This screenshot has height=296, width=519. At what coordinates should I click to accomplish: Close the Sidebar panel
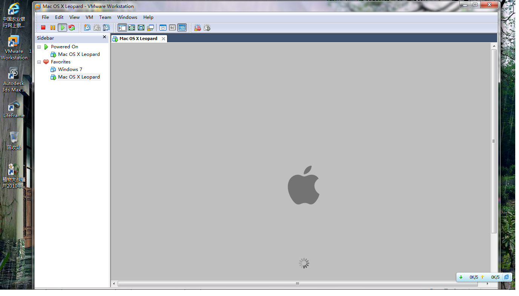click(x=104, y=37)
